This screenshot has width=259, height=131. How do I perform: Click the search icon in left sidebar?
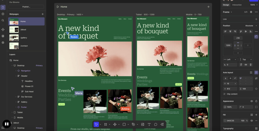pos(3,20)
